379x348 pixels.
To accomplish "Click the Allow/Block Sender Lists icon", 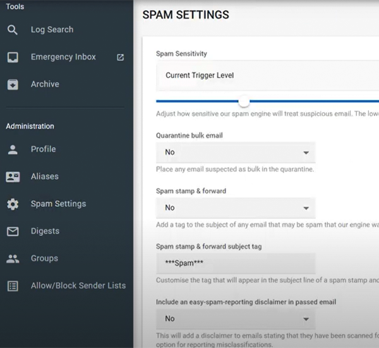I will pos(13,286).
